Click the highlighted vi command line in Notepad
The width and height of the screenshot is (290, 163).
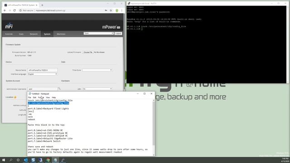pos(48,103)
